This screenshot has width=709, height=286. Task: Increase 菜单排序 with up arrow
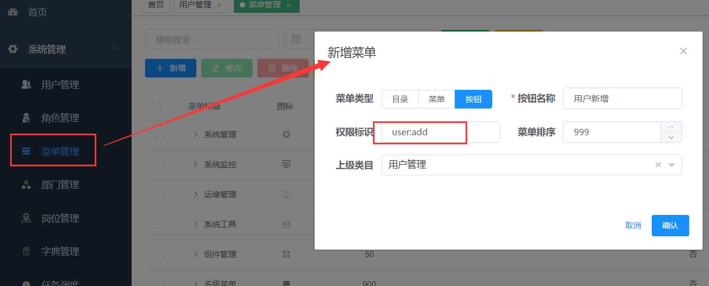672,127
